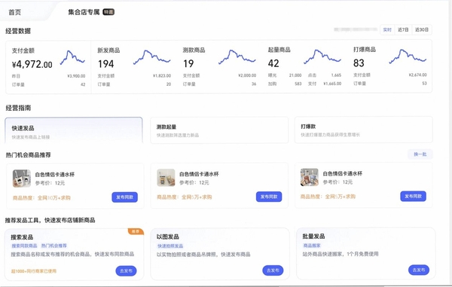Screen dimensions: 452x287
Task: Open the 支付金额 data card
Action: pos(48,67)
